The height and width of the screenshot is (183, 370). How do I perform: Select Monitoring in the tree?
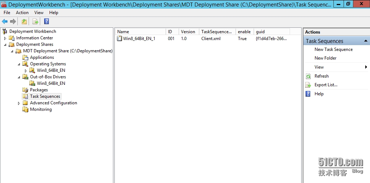click(41, 109)
